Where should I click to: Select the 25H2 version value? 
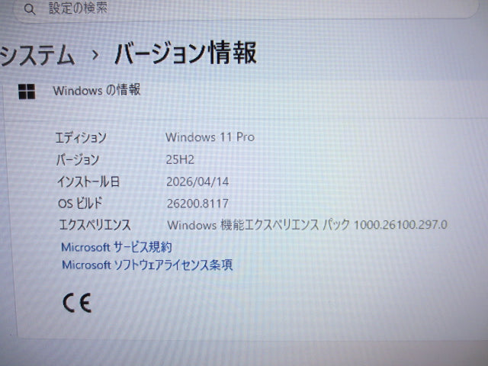pyautogui.click(x=180, y=159)
